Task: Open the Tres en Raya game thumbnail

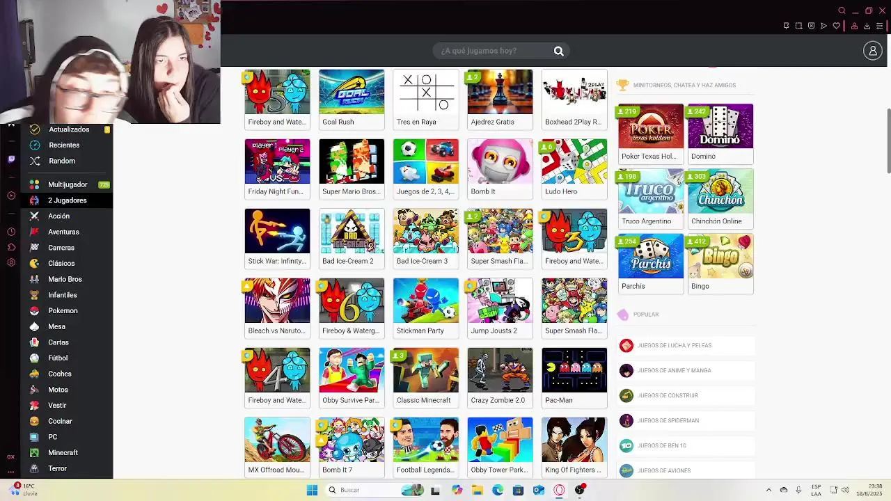Action: 426,100
